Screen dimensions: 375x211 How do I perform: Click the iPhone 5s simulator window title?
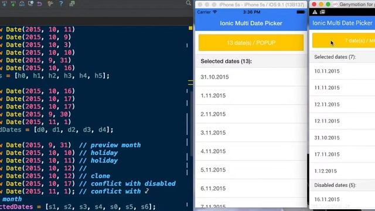(262, 5)
